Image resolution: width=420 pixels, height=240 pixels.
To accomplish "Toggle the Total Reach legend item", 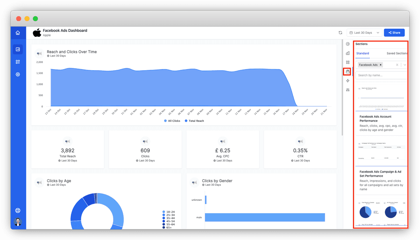I will 194,121.
